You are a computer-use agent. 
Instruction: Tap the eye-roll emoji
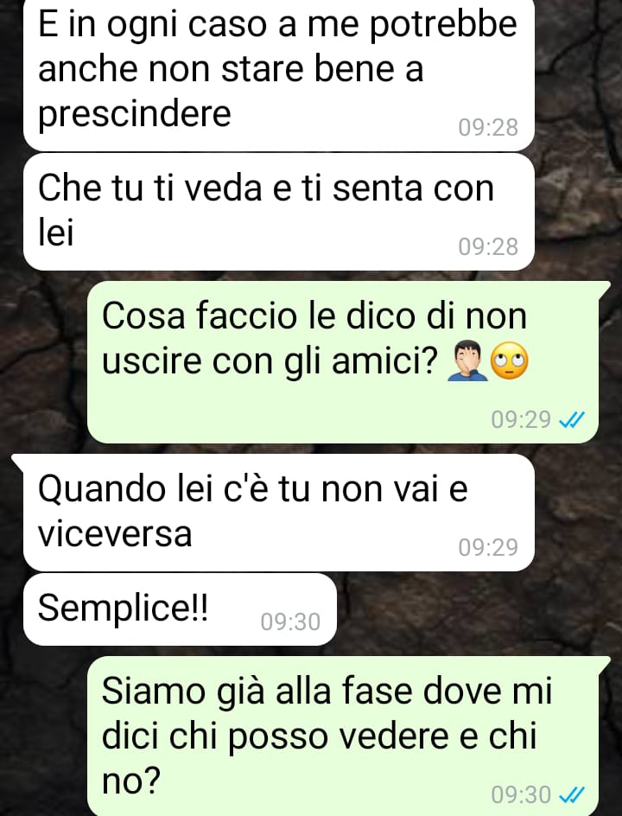pos(509,362)
